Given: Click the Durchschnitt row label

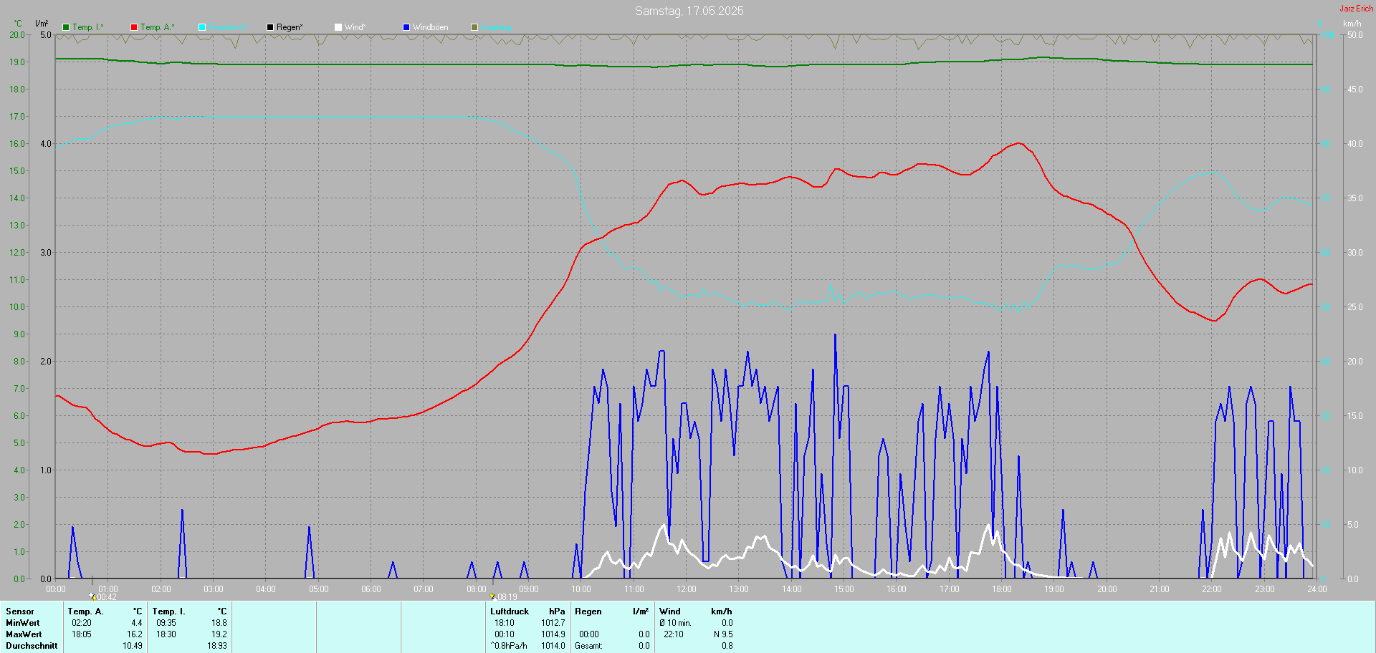Looking at the screenshot, I should (32, 646).
